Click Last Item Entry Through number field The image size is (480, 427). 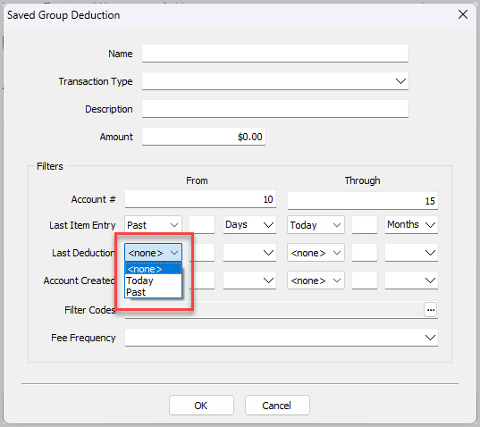tap(365, 225)
